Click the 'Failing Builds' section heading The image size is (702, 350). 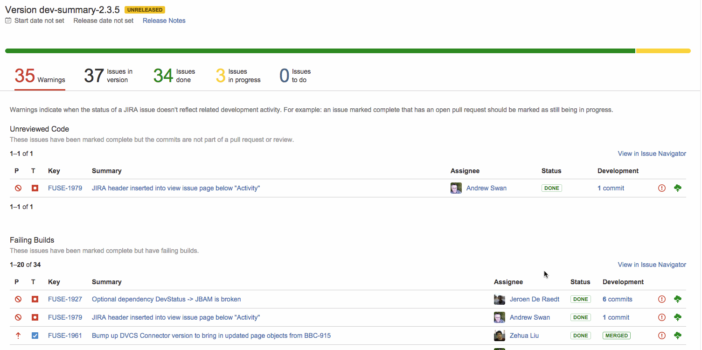pos(32,240)
